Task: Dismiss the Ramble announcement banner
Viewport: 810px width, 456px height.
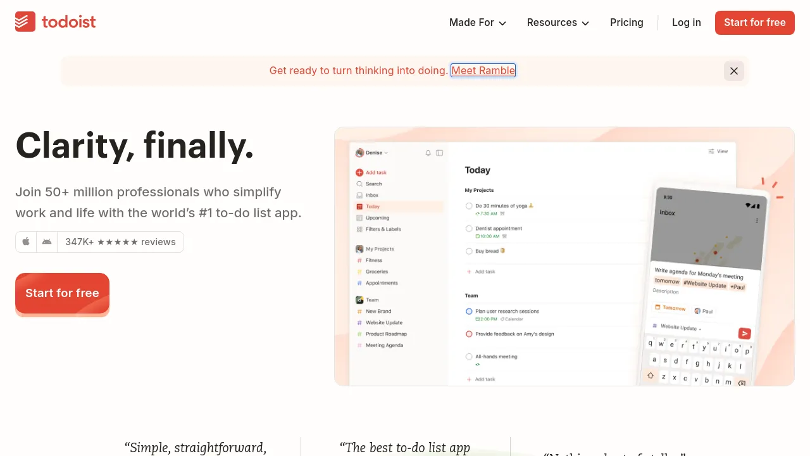Action: point(734,71)
